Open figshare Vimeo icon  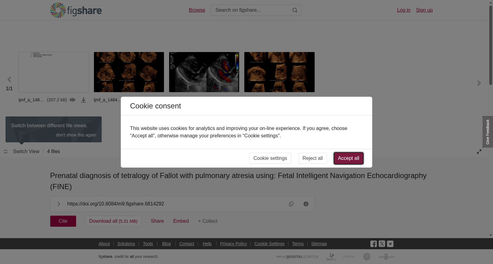pos(390,244)
